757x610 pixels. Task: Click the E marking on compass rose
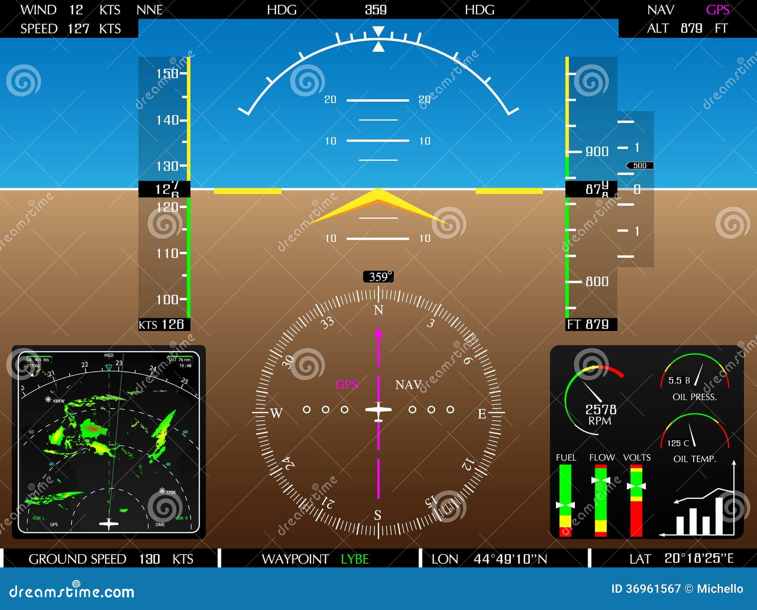(x=482, y=414)
